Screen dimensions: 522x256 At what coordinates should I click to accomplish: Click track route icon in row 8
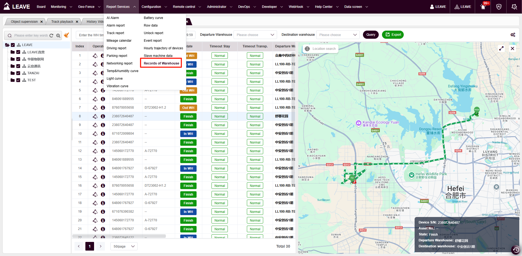tap(95, 116)
